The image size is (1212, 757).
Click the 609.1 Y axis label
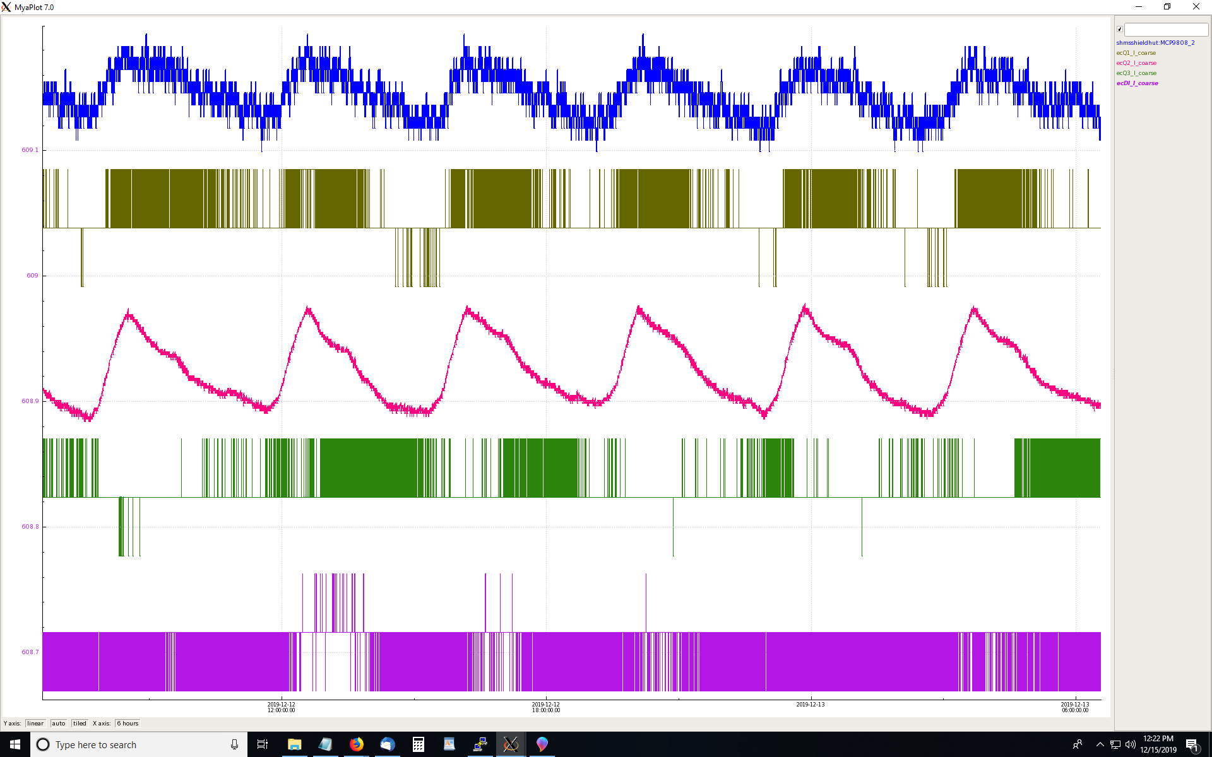tap(30, 150)
